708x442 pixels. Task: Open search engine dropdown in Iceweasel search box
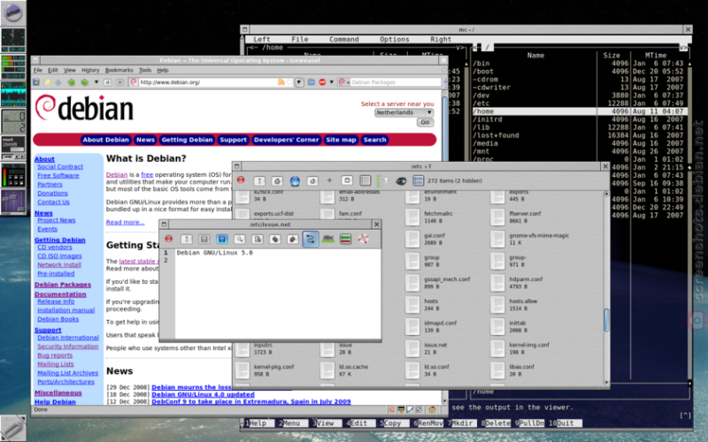(x=342, y=82)
